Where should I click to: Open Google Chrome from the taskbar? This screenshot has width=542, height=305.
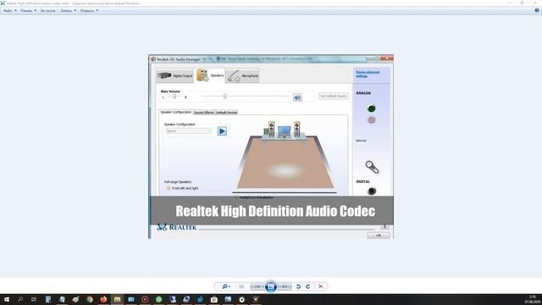pos(90,299)
